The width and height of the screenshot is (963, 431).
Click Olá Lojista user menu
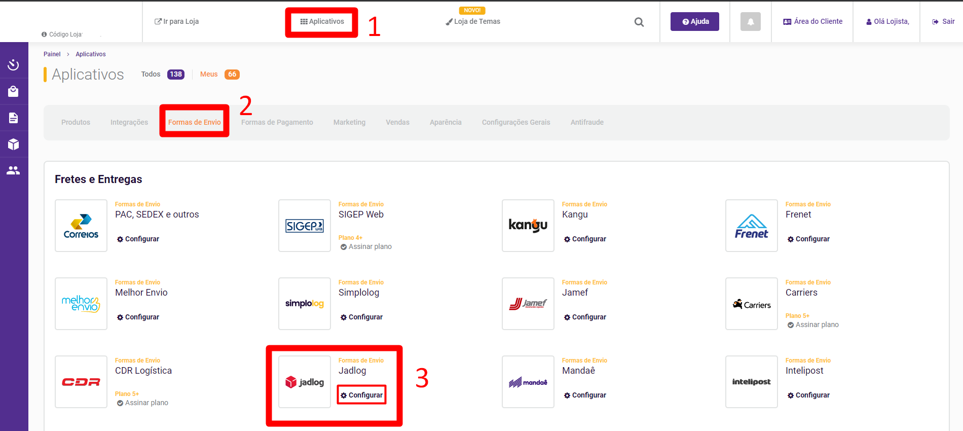pyautogui.click(x=887, y=21)
